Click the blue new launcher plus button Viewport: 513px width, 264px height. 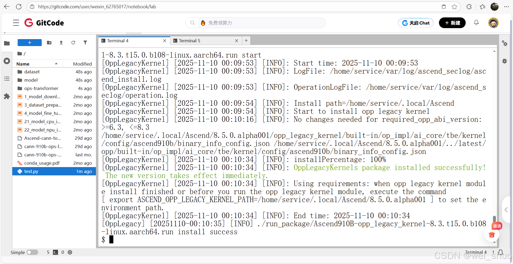pos(30,43)
